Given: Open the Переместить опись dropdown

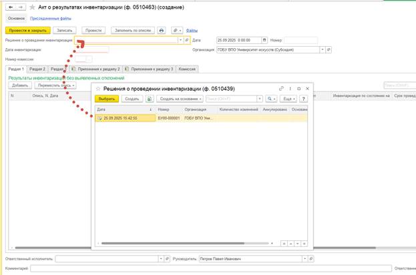Looking at the screenshot, I should [x=55, y=85].
